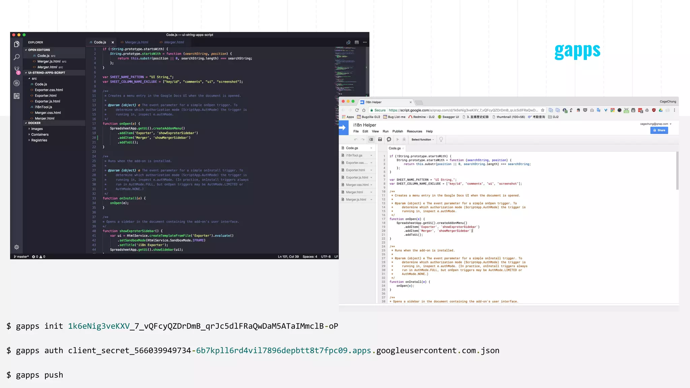Viewport: 690px width, 388px height.
Task: Open the Run menu in Apps Script
Action: coord(385,131)
